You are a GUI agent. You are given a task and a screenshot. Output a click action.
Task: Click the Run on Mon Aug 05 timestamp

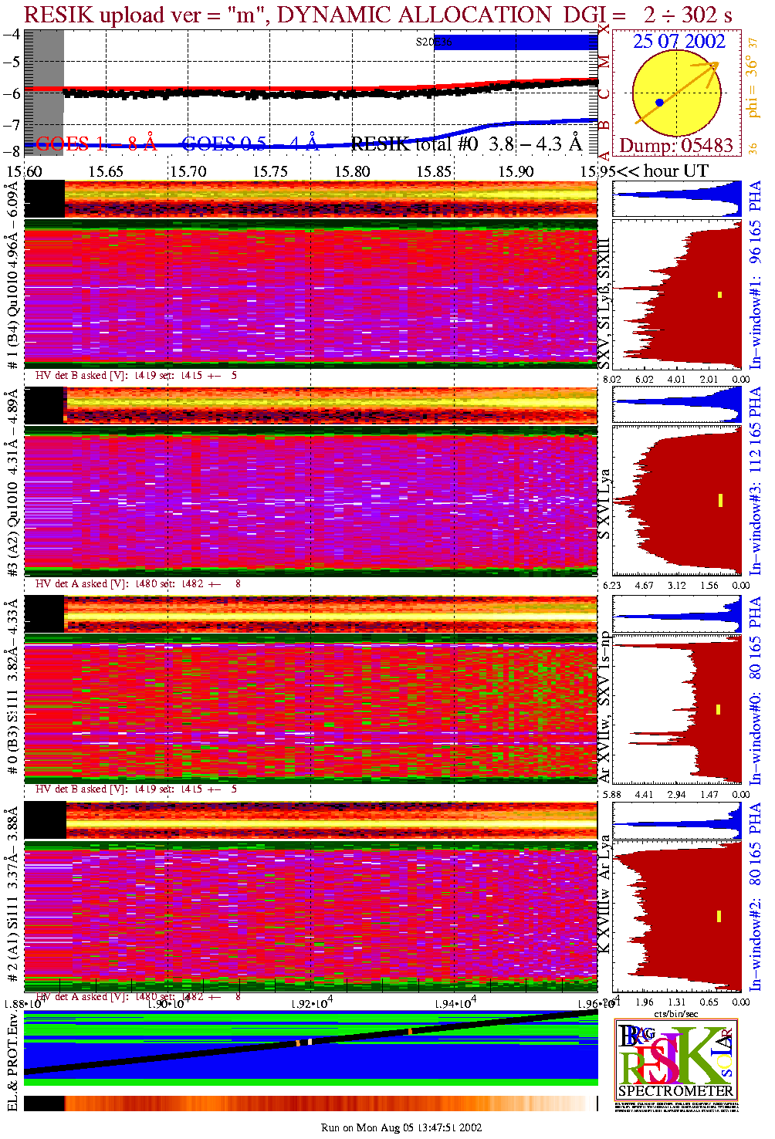pyautogui.click(x=401, y=1127)
